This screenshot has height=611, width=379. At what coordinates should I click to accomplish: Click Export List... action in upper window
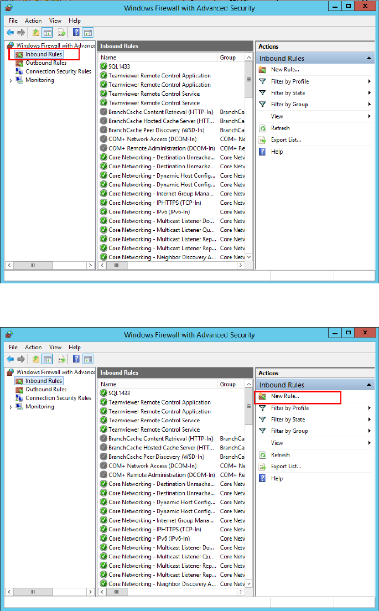pyautogui.click(x=286, y=139)
